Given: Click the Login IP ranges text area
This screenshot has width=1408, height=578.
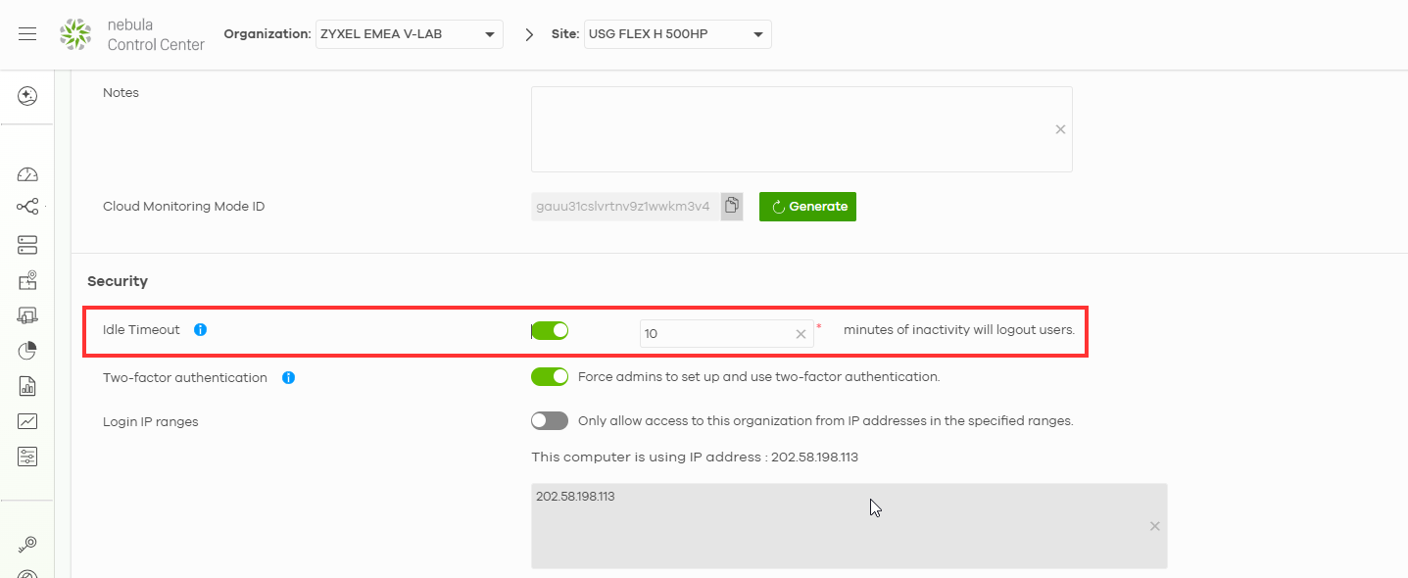Looking at the screenshot, I should click(850, 526).
